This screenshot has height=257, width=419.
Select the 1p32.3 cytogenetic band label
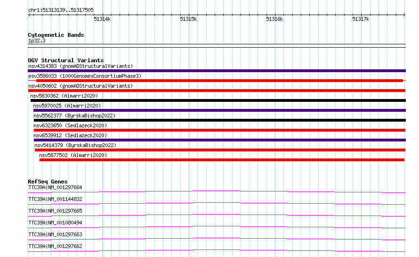[x=37, y=41]
